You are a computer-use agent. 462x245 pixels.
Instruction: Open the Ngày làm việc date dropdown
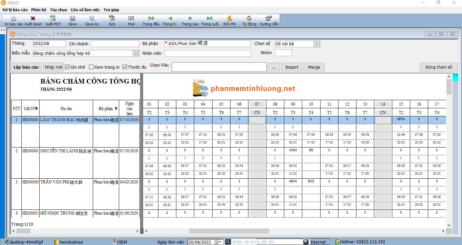point(221,242)
